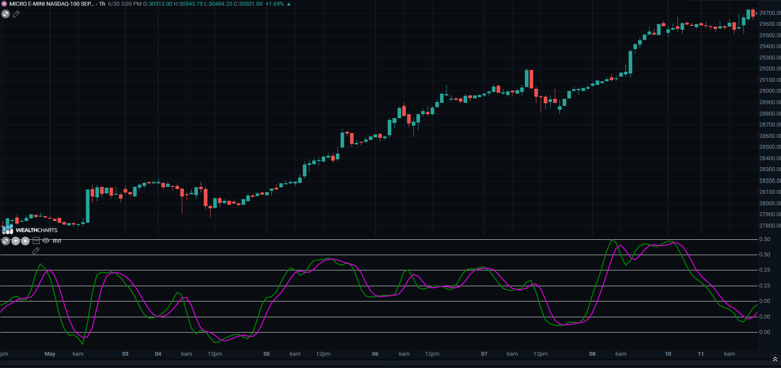Click the 28000.00 price axis label
Image resolution: width=781 pixels, height=368 pixels.
pyautogui.click(x=770, y=203)
